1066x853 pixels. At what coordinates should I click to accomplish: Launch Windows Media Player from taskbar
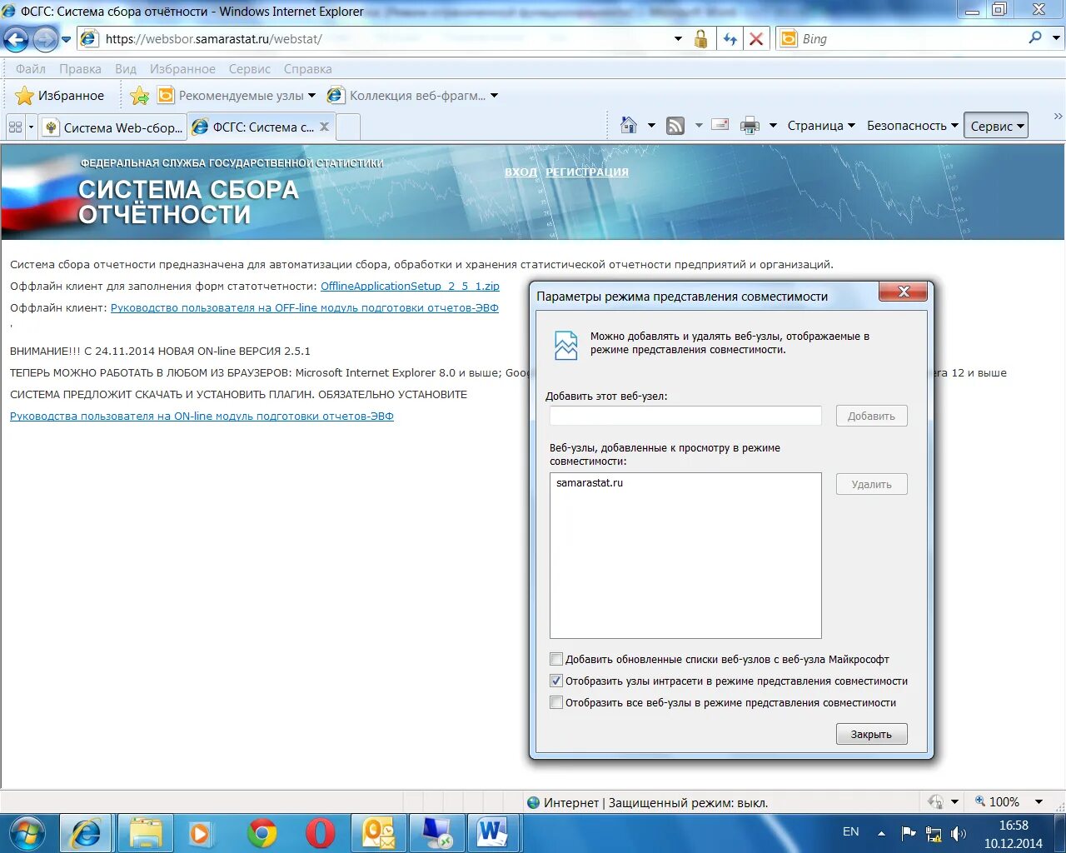pyautogui.click(x=199, y=833)
